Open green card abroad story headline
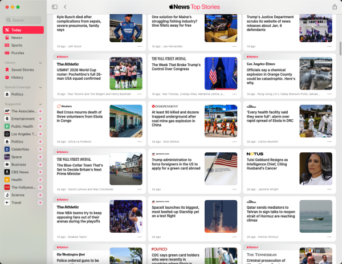The height and width of the screenshot is (264, 342). pos(176,164)
